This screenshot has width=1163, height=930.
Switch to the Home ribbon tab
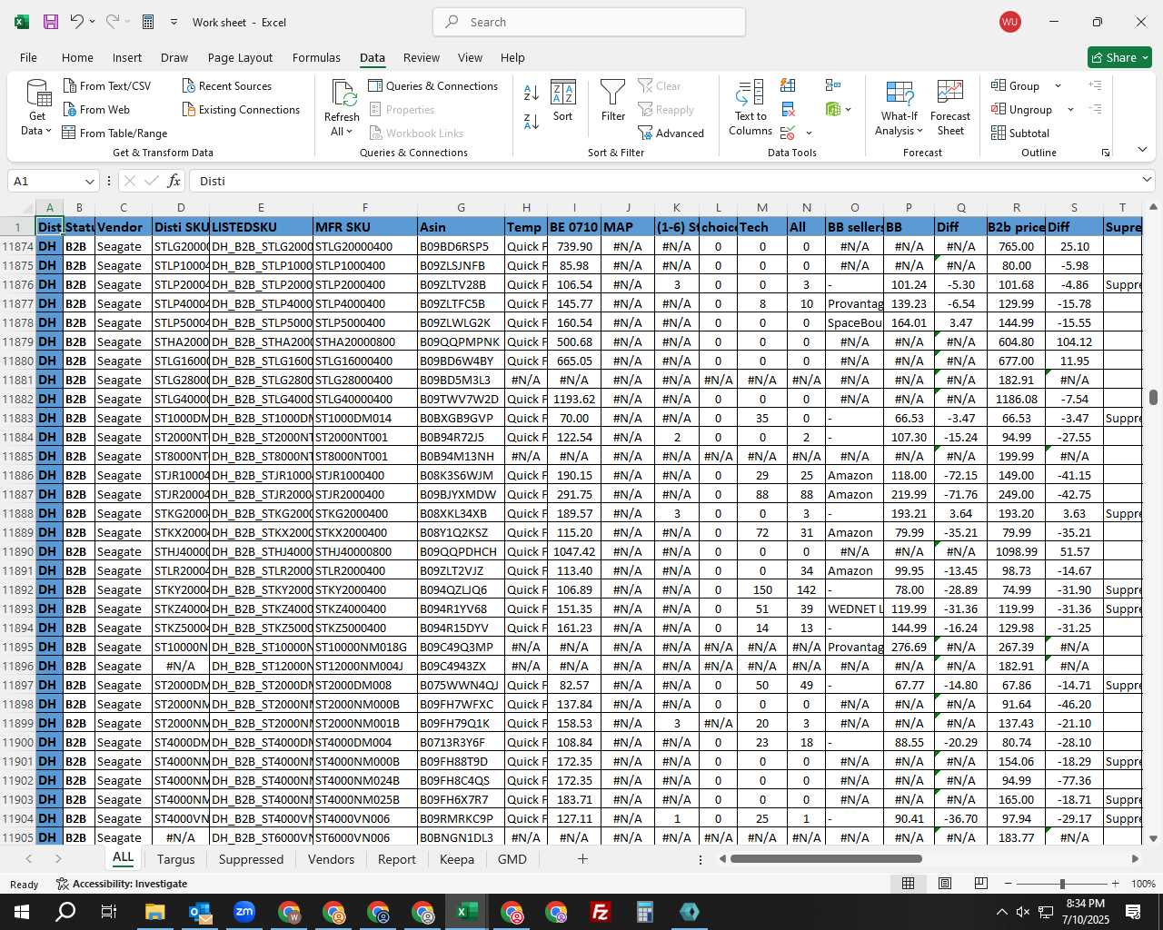[x=77, y=57]
